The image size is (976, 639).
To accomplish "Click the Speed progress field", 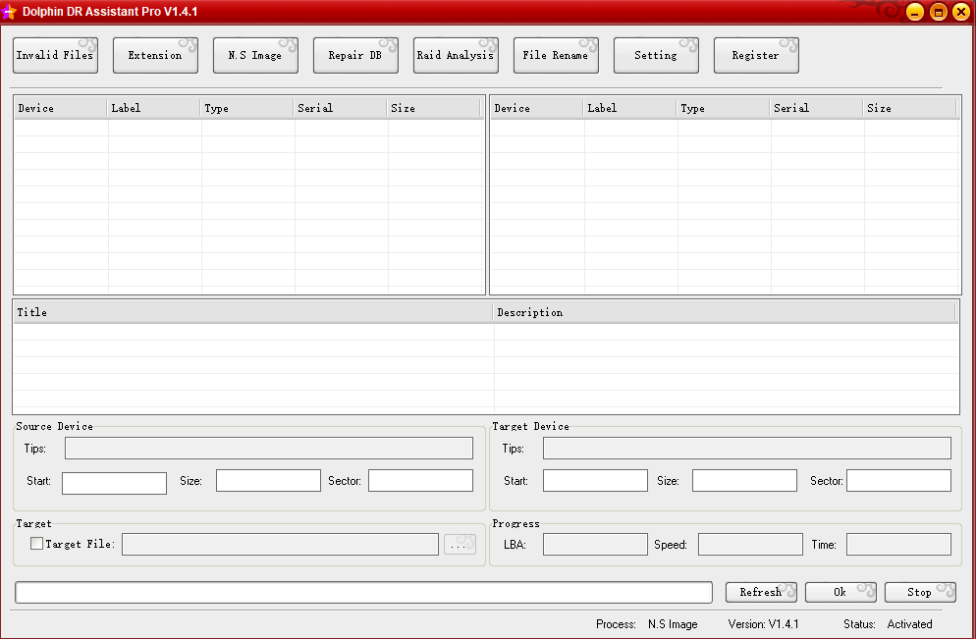I will point(751,544).
